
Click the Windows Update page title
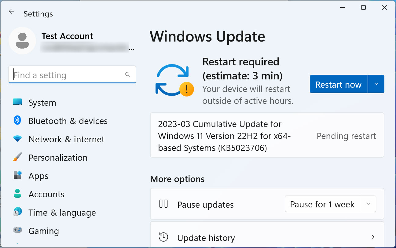click(x=207, y=36)
